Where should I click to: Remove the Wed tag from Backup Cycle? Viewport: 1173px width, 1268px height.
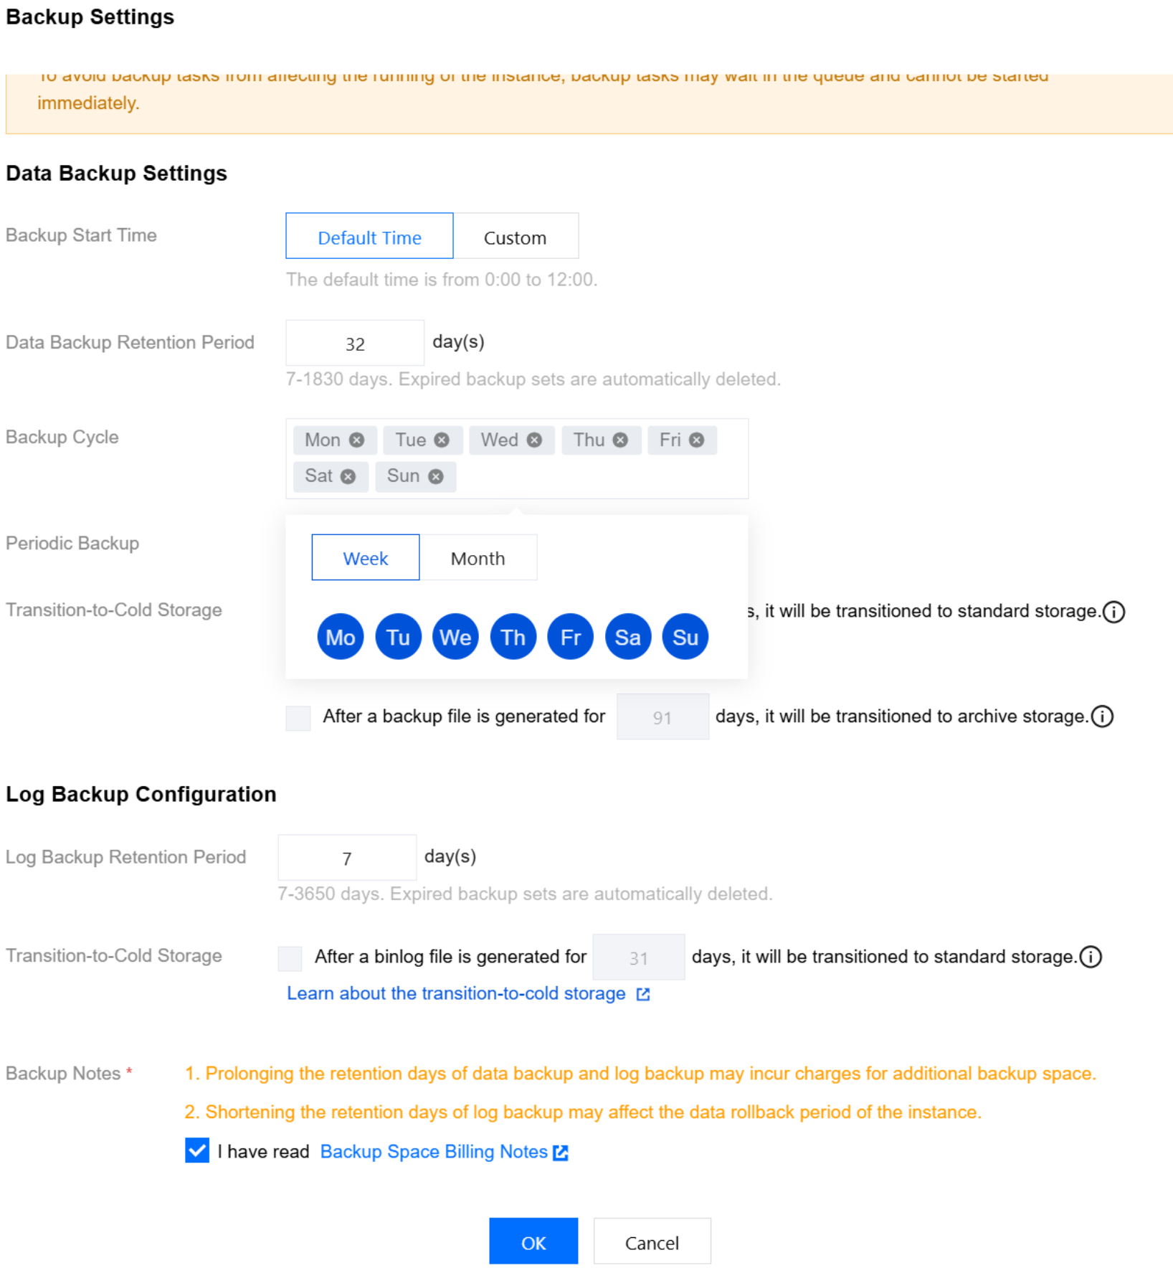pyautogui.click(x=534, y=440)
